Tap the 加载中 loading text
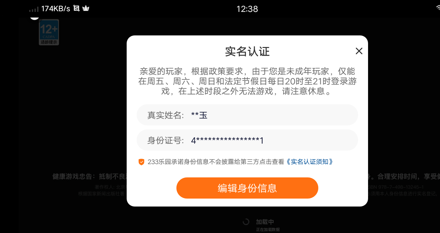 pyautogui.click(x=265, y=222)
